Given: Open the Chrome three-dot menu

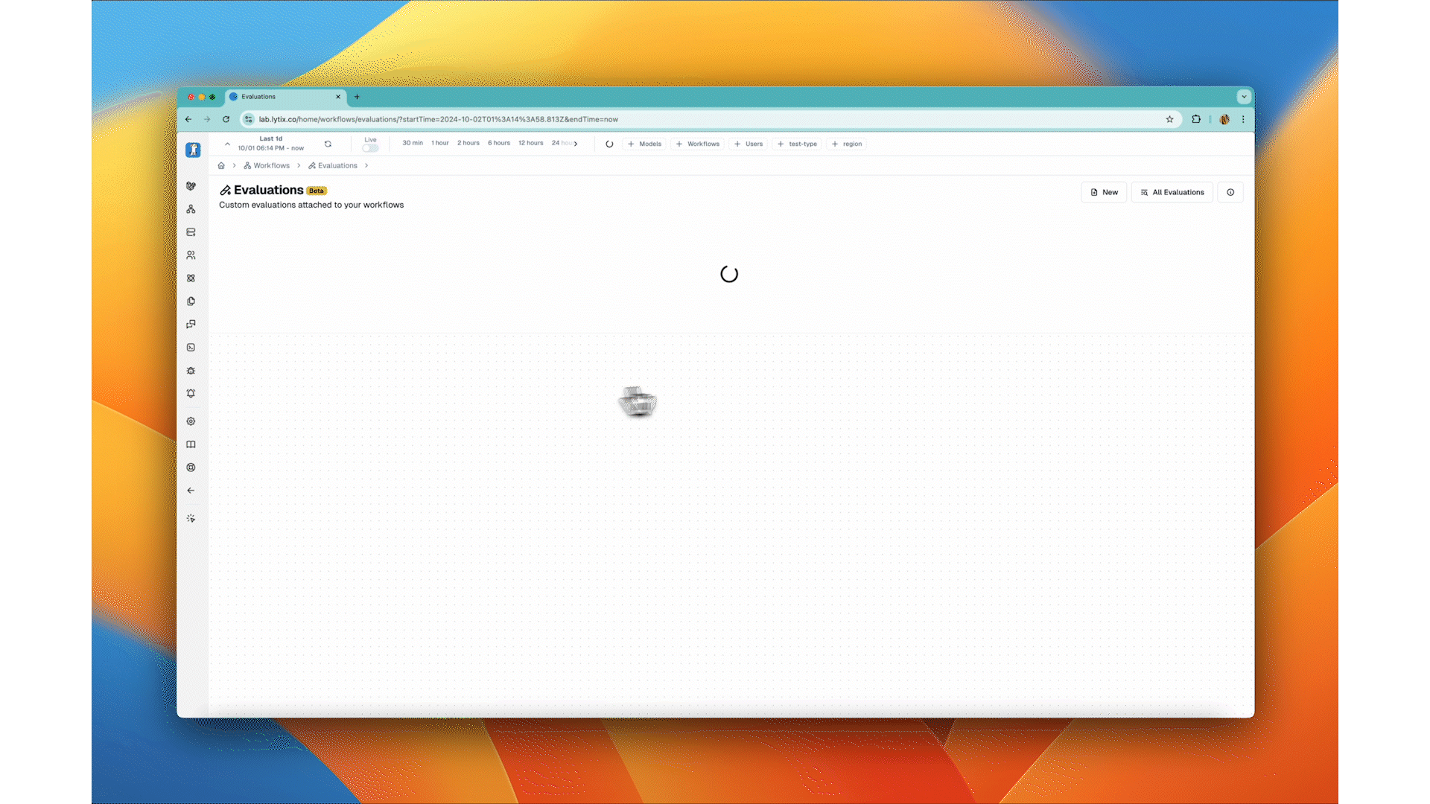Looking at the screenshot, I should [1243, 119].
